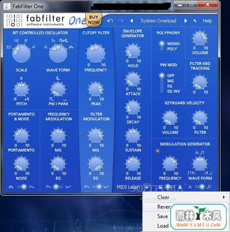Screen dimensions: 230x232
Task: Click the PITCH knob
Action: coord(22,90)
